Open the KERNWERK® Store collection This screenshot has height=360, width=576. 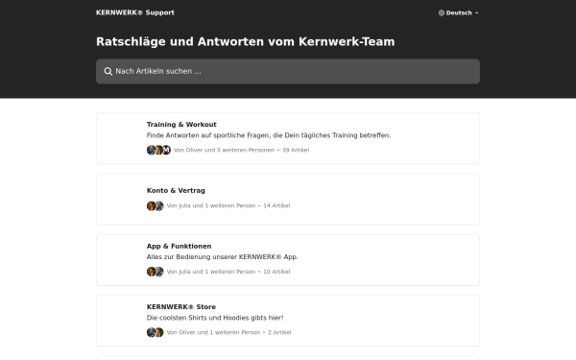(288, 321)
